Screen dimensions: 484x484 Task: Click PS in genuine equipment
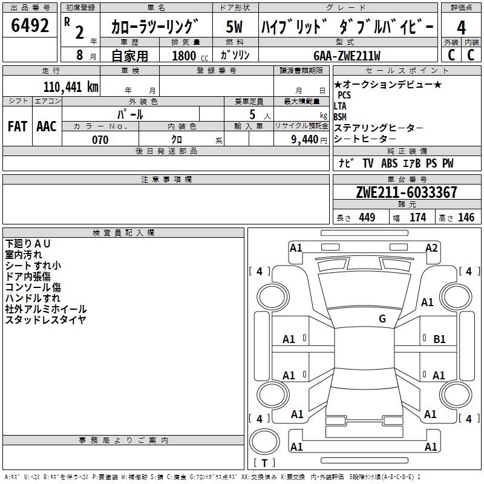(431, 163)
